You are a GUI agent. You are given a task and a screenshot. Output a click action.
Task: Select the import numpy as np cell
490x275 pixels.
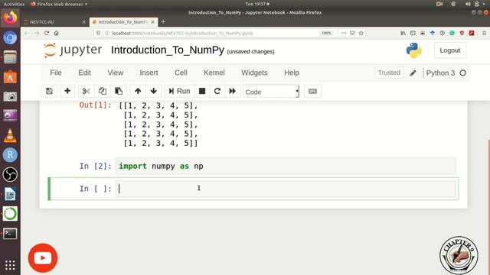click(286, 166)
